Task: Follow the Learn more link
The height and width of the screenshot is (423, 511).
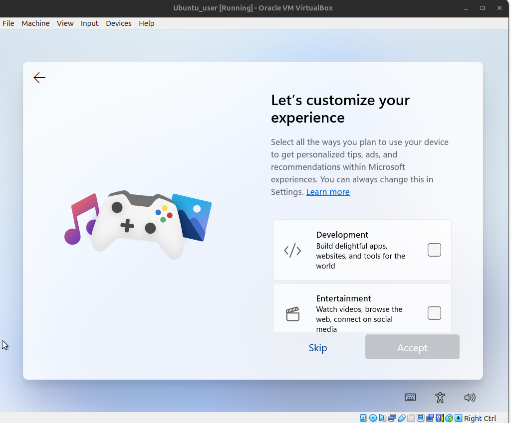Action: coord(328,192)
